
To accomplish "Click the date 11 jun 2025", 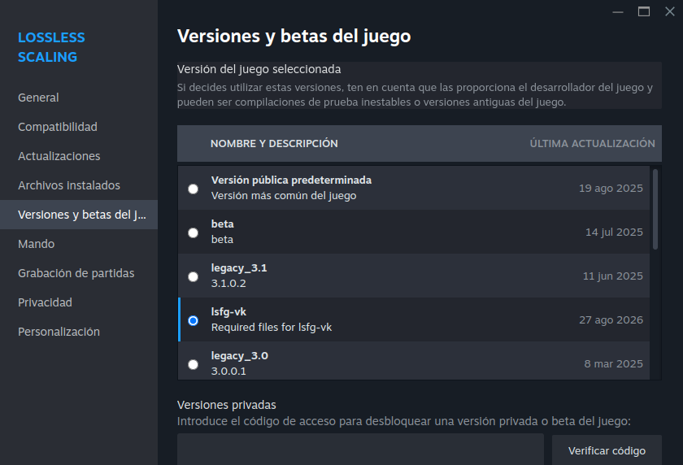I will 612,276.
